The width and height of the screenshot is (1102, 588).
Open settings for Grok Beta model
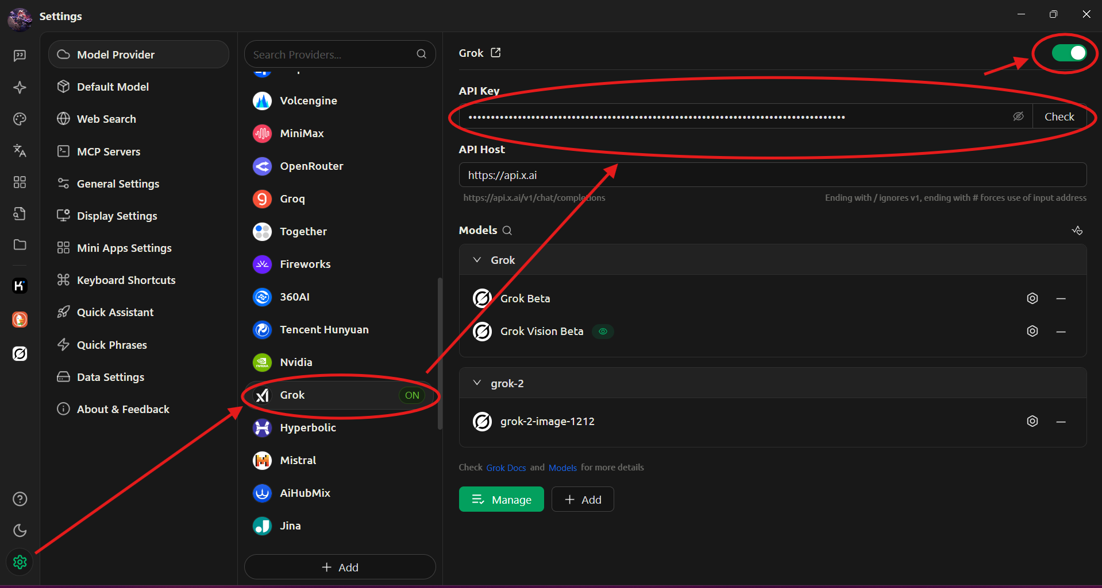click(x=1032, y=298)
